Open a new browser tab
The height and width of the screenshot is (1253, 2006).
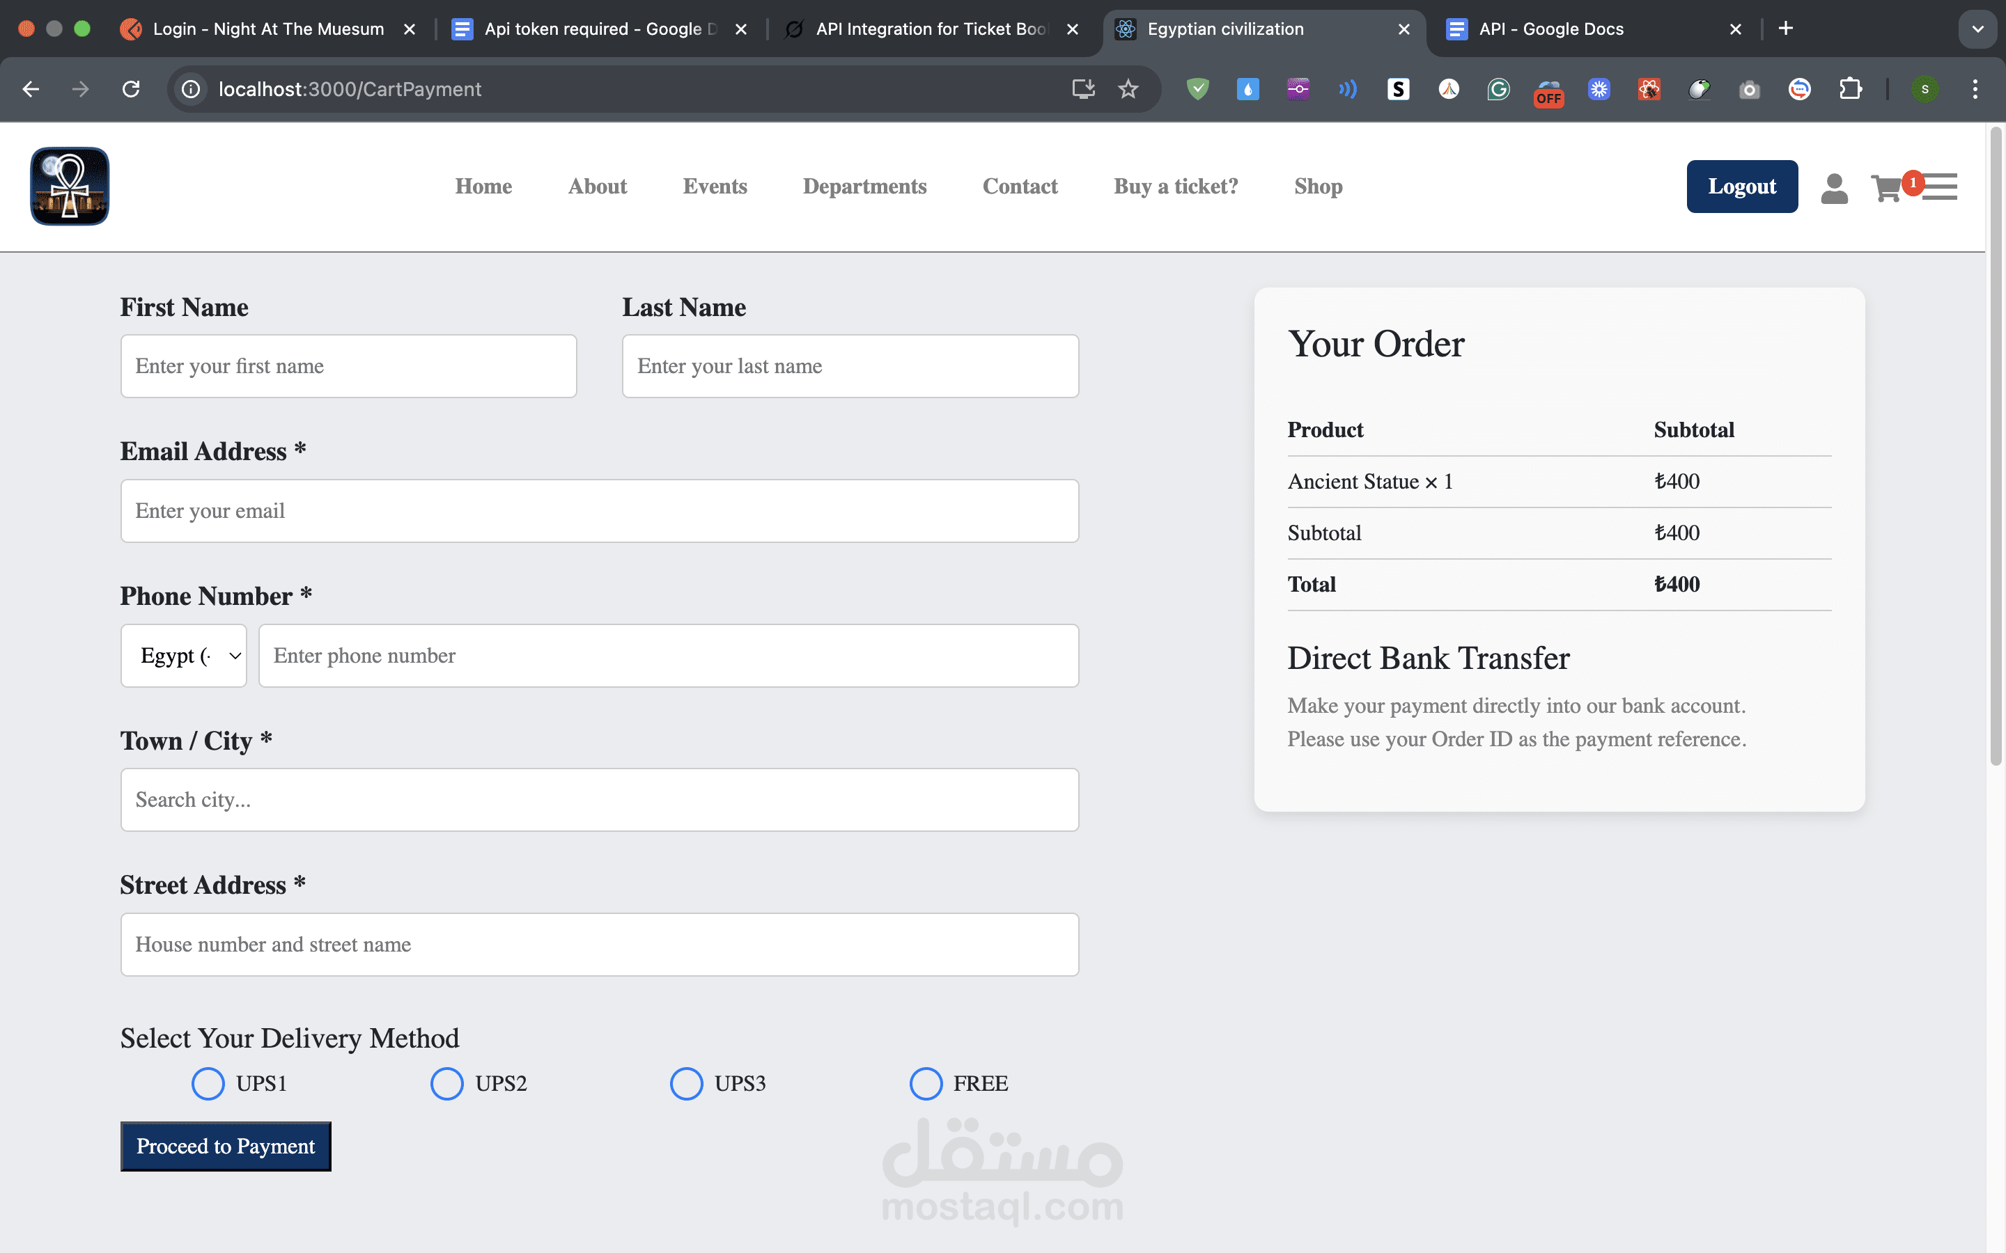tap(1785, 29)
